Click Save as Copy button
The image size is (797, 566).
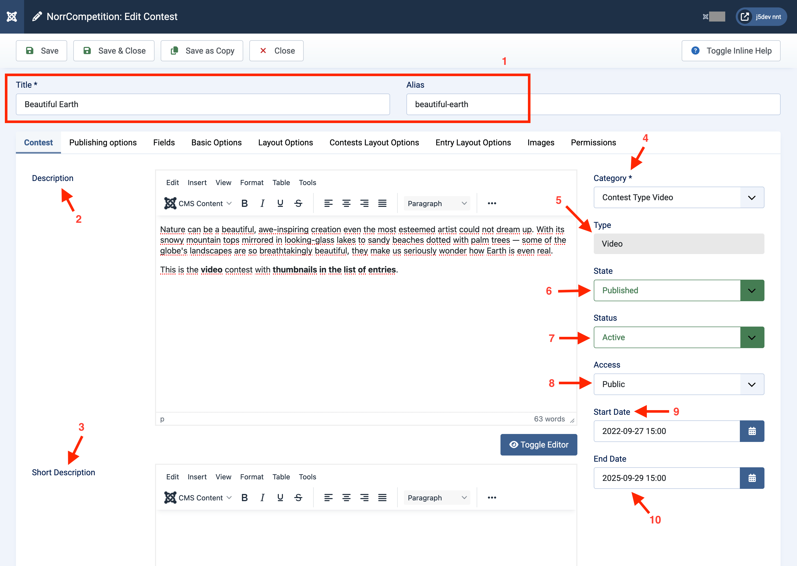point(202,51)
